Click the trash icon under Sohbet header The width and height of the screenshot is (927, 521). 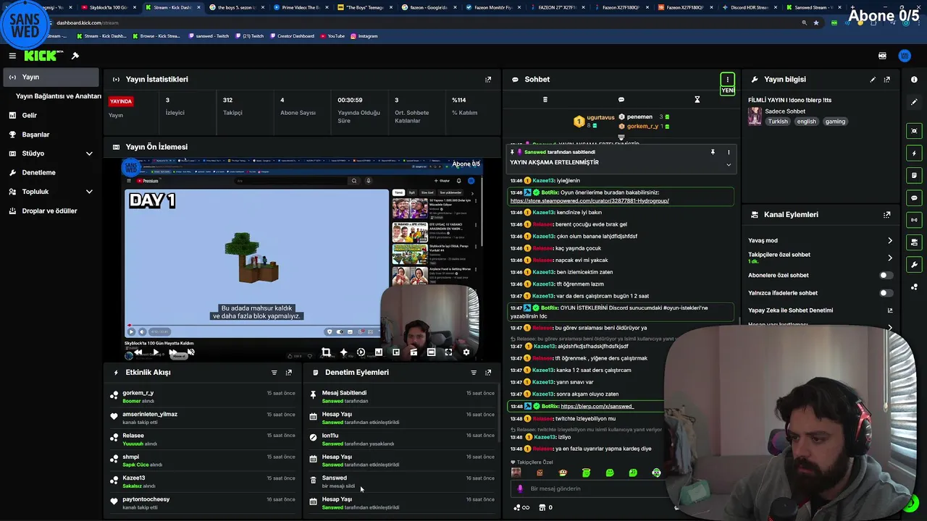[x=545, y=99]
